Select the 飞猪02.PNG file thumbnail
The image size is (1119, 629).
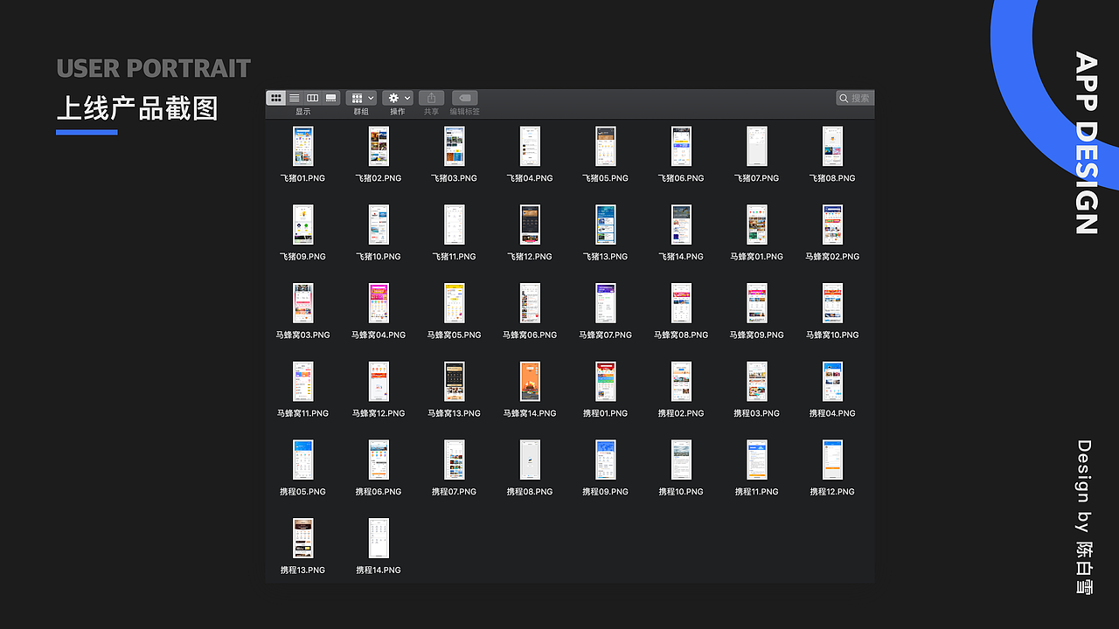379,146
